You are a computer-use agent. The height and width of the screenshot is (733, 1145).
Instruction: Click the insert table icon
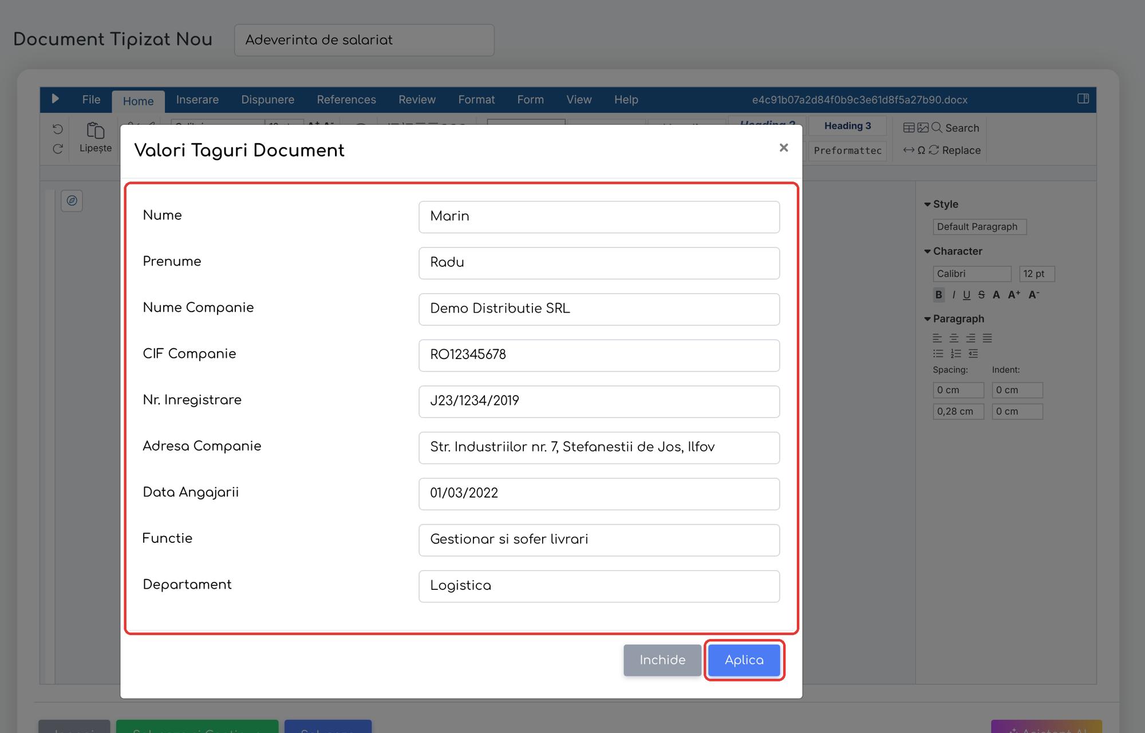click(x=909, y=128)
